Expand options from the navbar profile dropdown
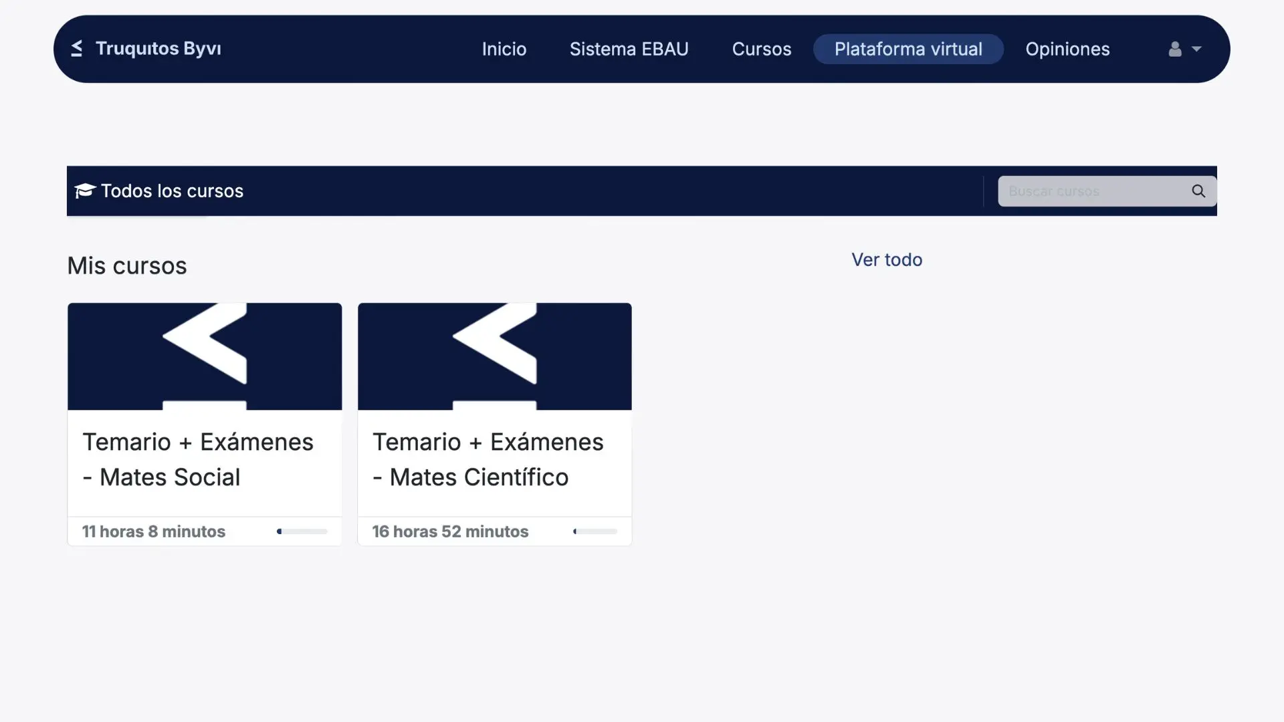The width and height of the screenshot is (1284, 722). pyautogui.click(x=1196, y=49)
